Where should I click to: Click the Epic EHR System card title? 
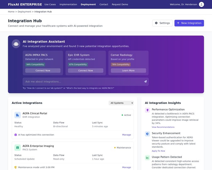79,55
